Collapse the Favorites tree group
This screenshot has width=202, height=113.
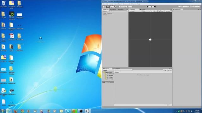[x=103, y=72]
